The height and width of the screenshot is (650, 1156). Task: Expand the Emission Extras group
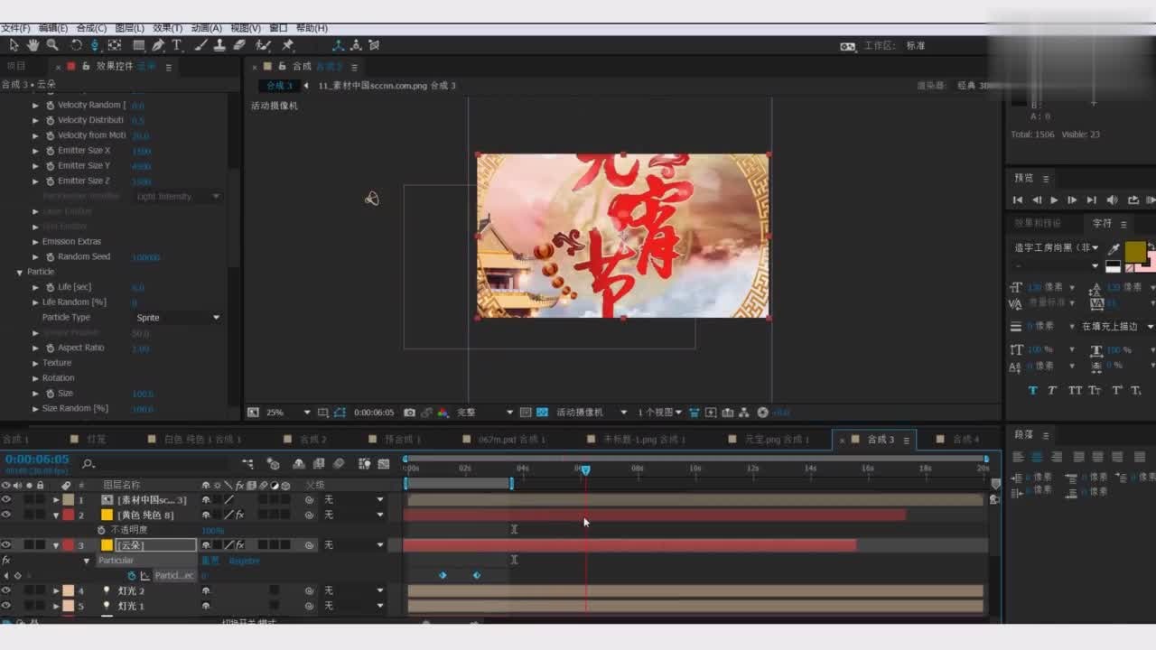35,241
